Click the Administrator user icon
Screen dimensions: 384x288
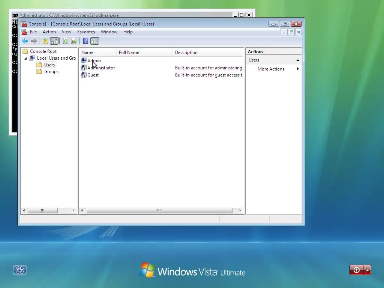point(84,67)
